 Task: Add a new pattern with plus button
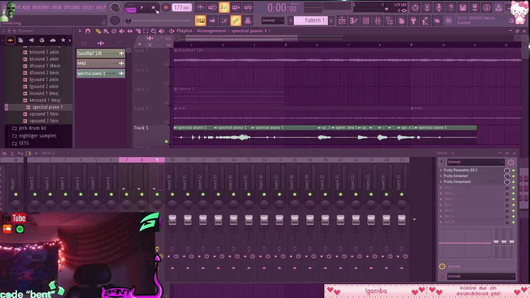pyautogui.click(x=332, y=21)
